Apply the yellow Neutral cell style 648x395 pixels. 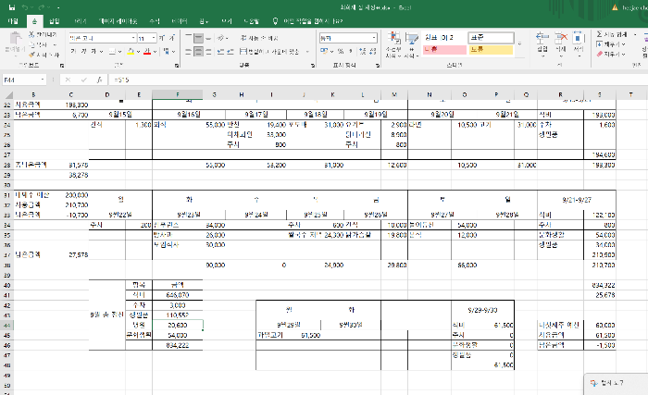tap(491, 50)
